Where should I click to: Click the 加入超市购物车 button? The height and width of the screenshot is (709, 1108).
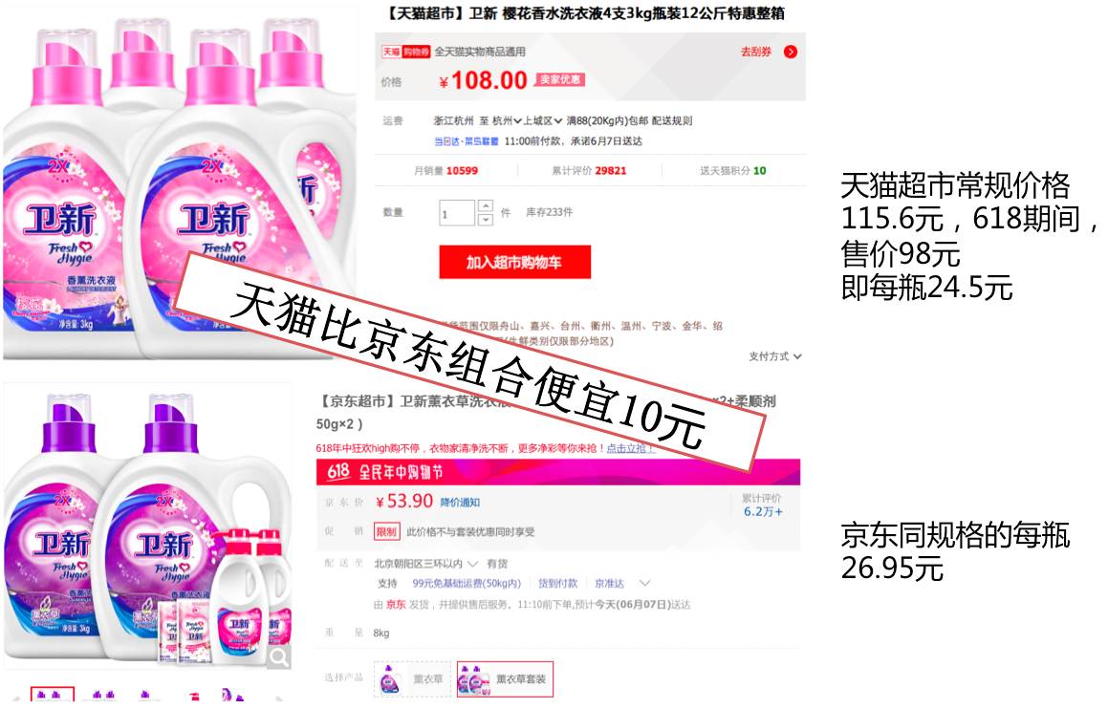pyautogui.click(x=514, y=262)
